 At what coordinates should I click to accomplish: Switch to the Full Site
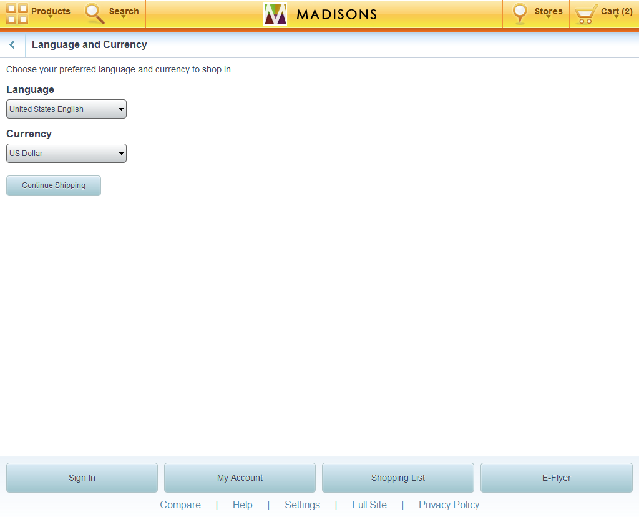point(369,505)
